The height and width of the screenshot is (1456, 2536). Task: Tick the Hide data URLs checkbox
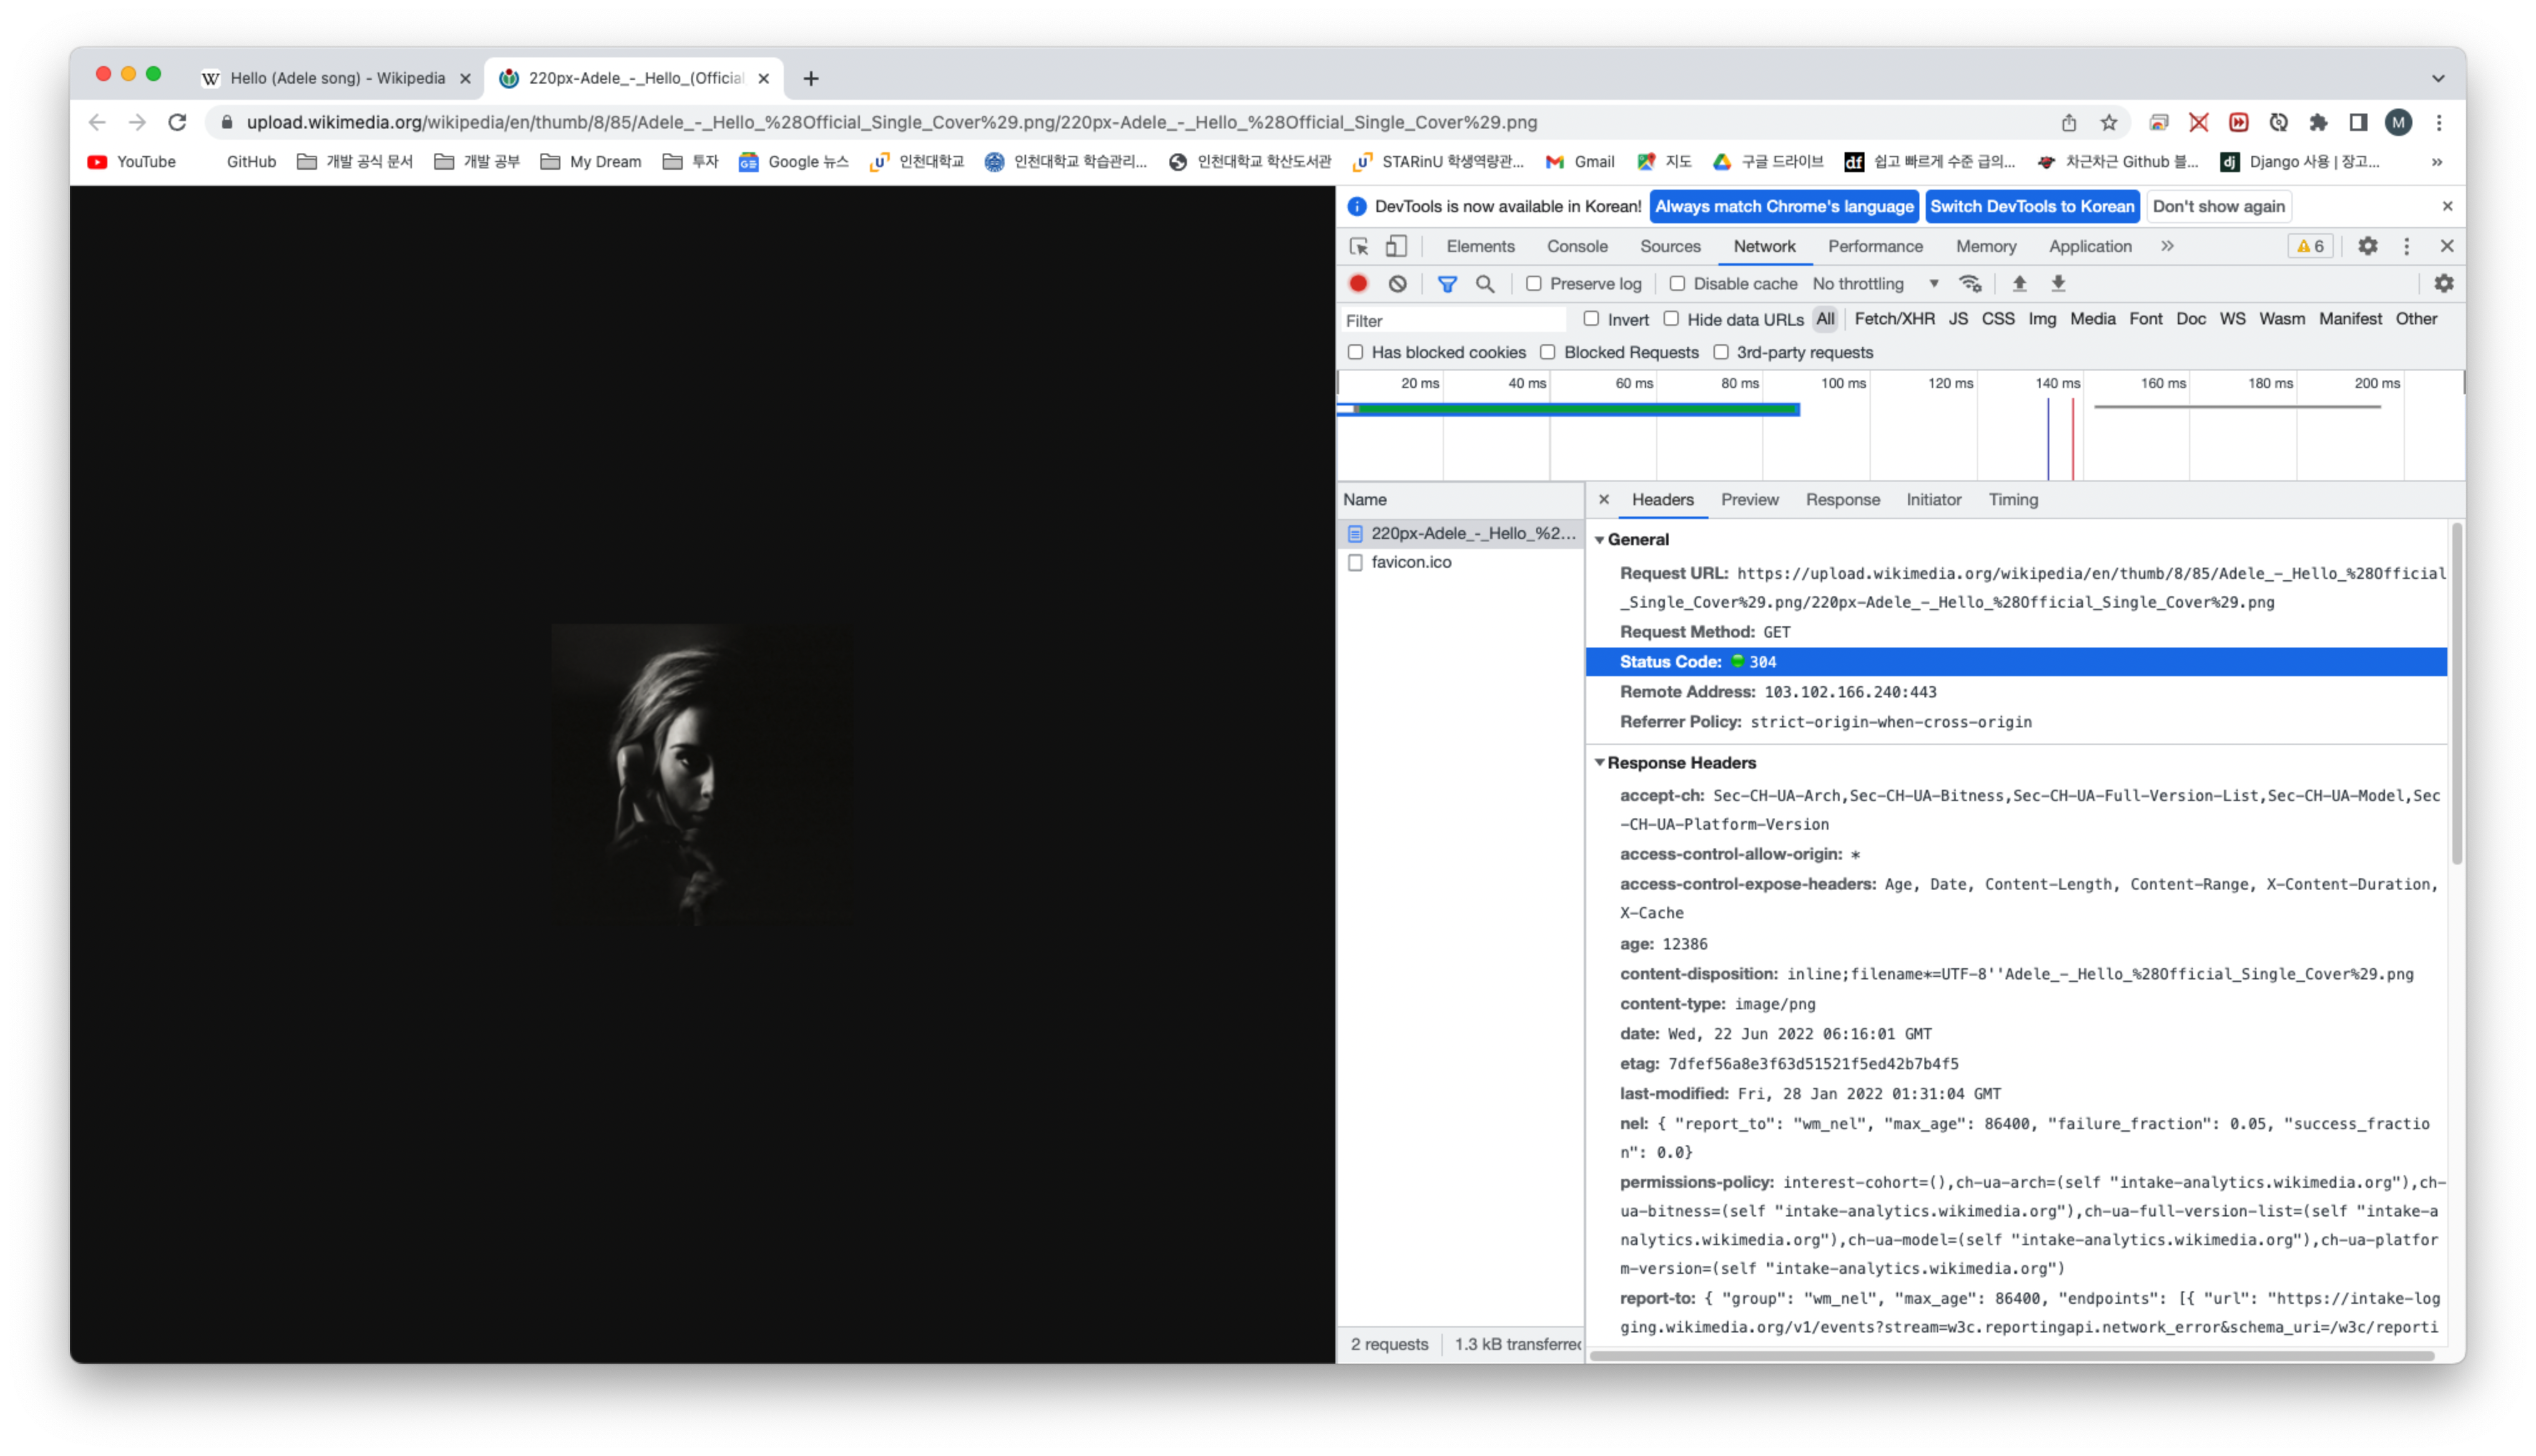(1671, 319)
